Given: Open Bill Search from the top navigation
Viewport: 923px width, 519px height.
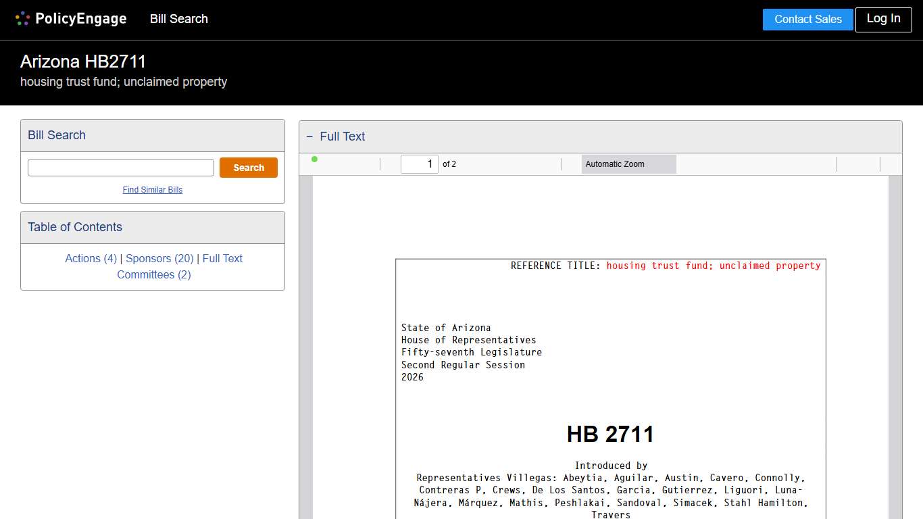Looking at the screenshot, I should point(178,19).
